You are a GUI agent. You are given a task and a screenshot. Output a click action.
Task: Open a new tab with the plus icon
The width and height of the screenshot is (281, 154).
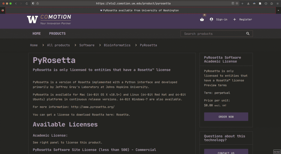pos(242,3)
